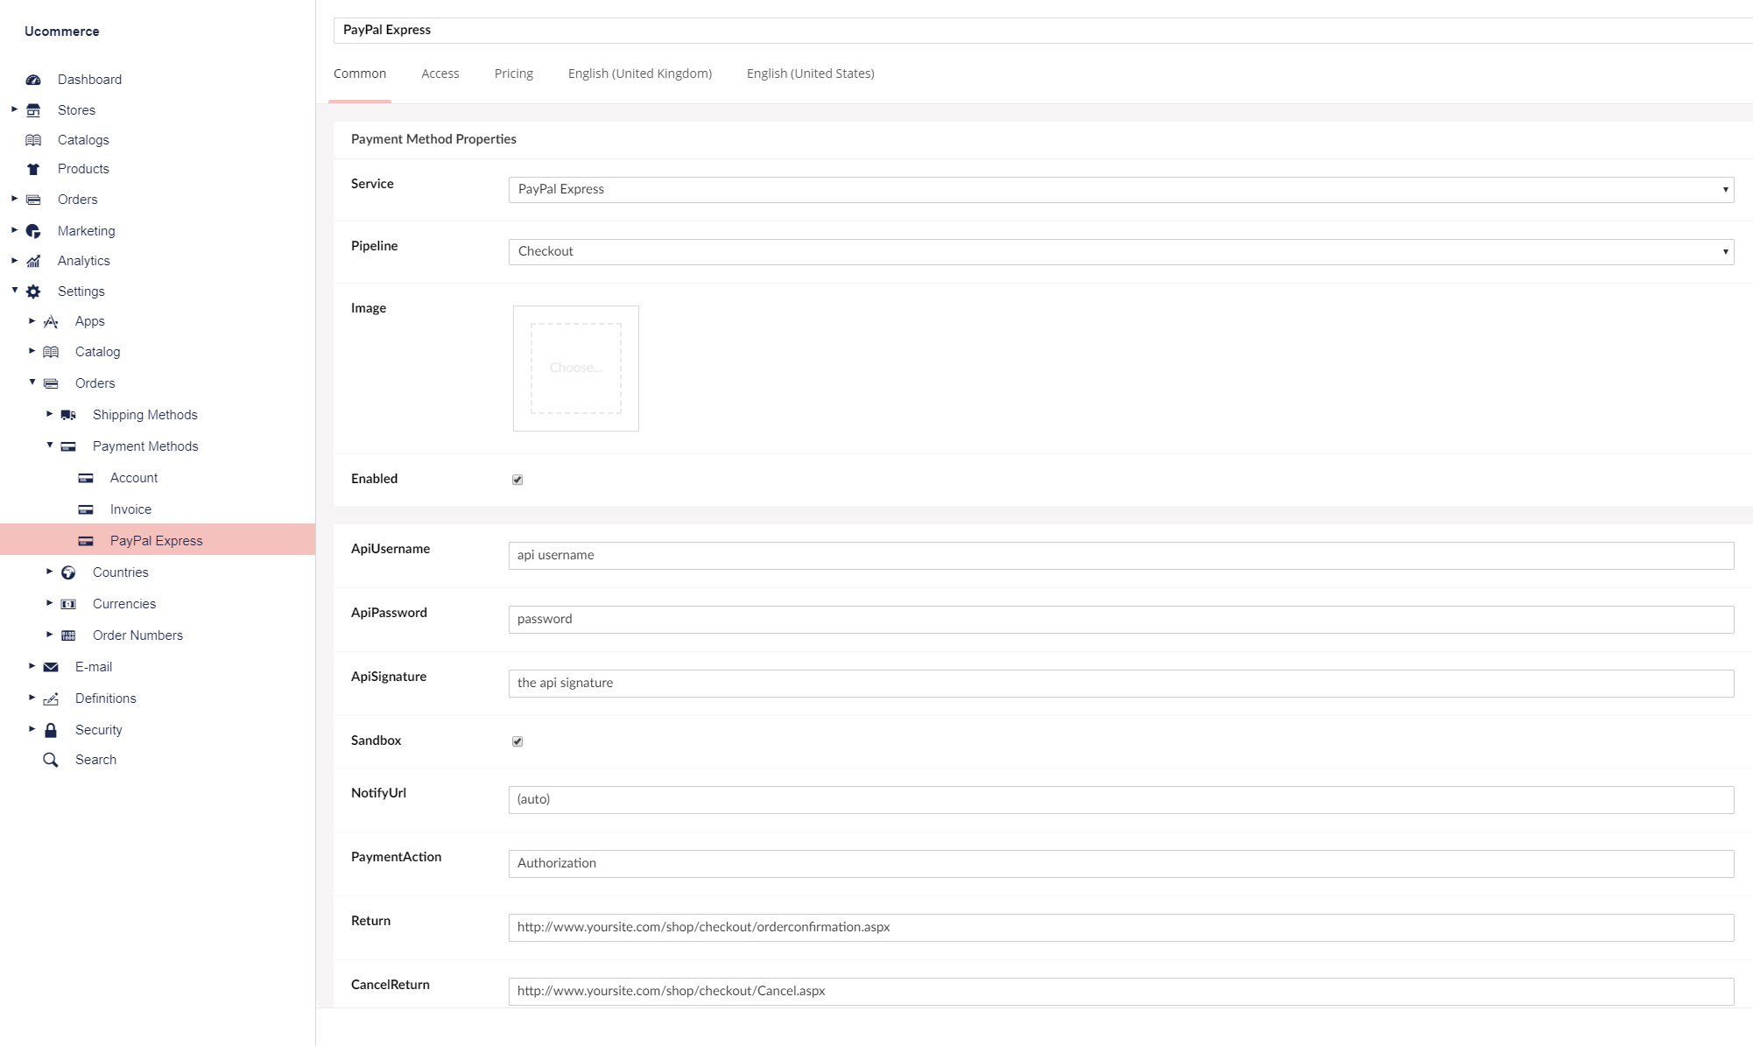
Task: Click the Countries globe icon
Action: (68, 572)
